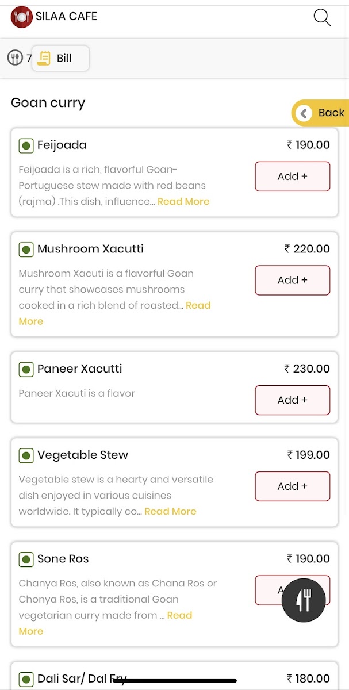Expand Feijoada description with Read More

click(183, 202)
